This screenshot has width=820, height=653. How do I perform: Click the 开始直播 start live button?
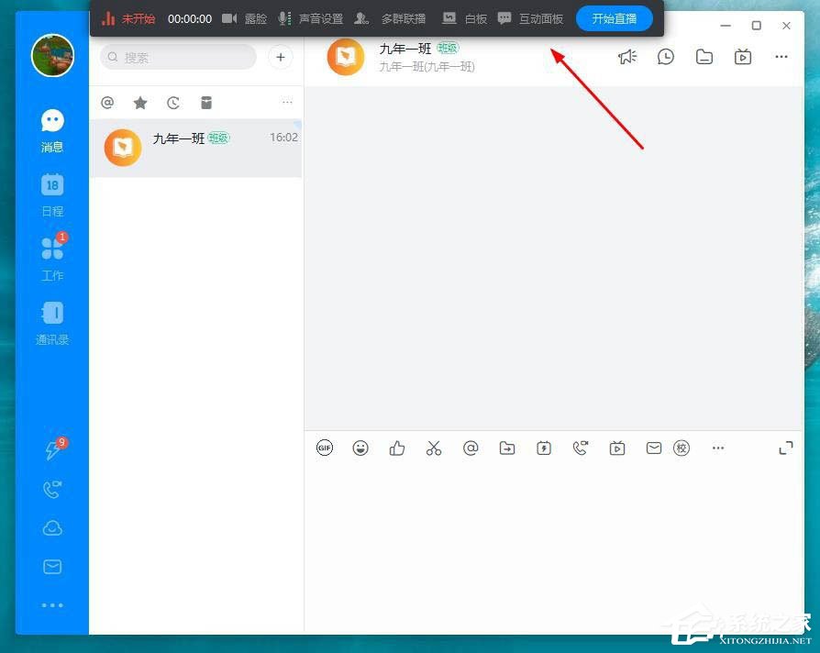[x=614, y=17]
